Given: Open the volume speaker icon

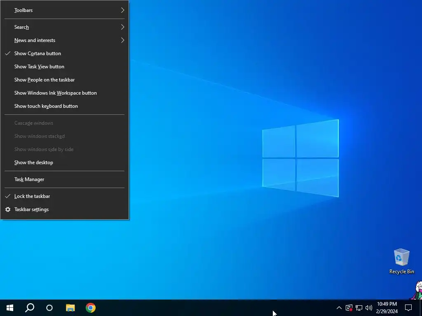Looking at the screenshot, I should pos(369,308).
